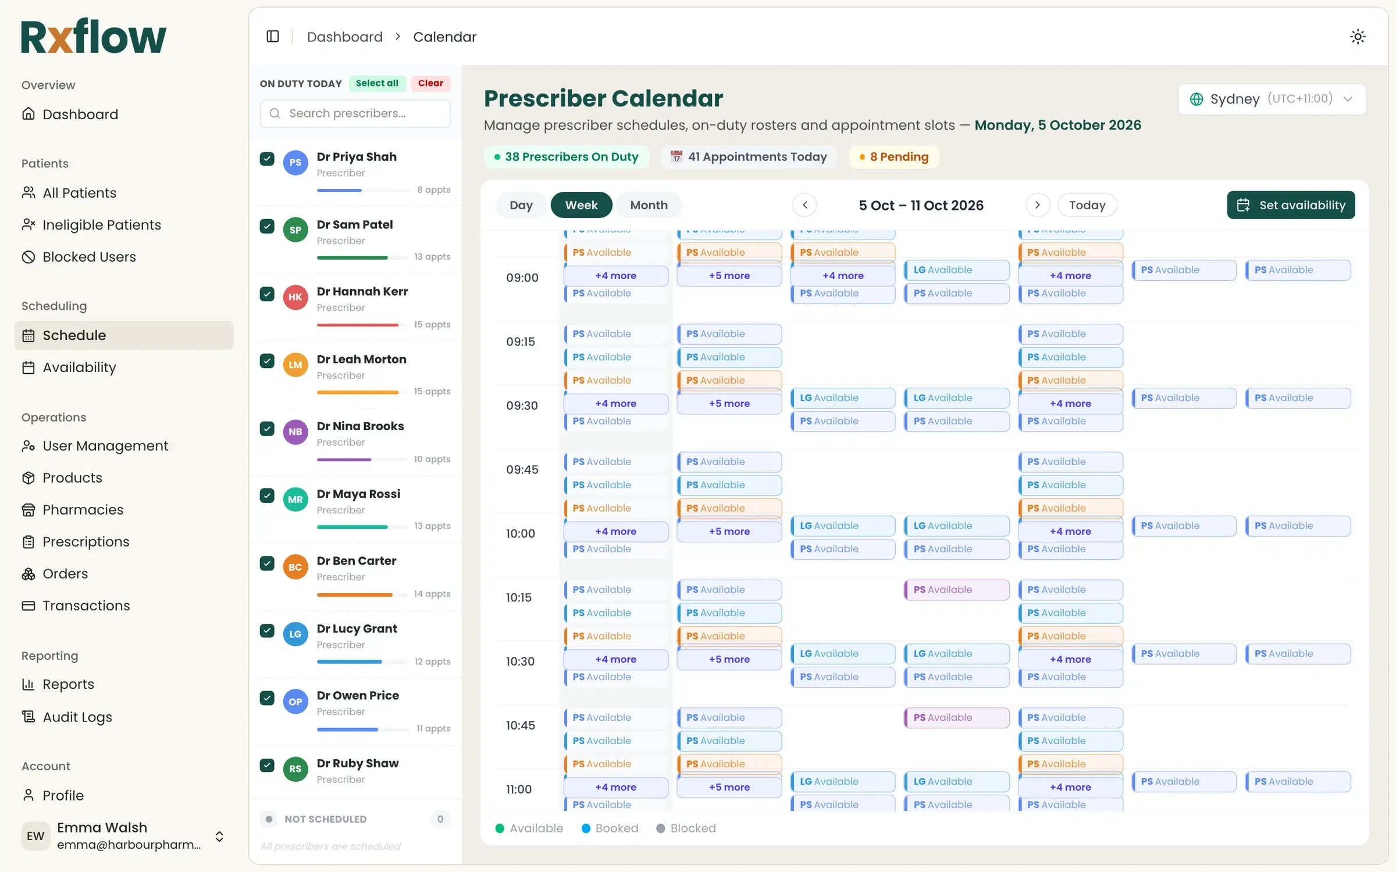Switch theme using the sun icon
Image resolution: width=1396 pixels, height=872 pixels.
[1358, 37]
